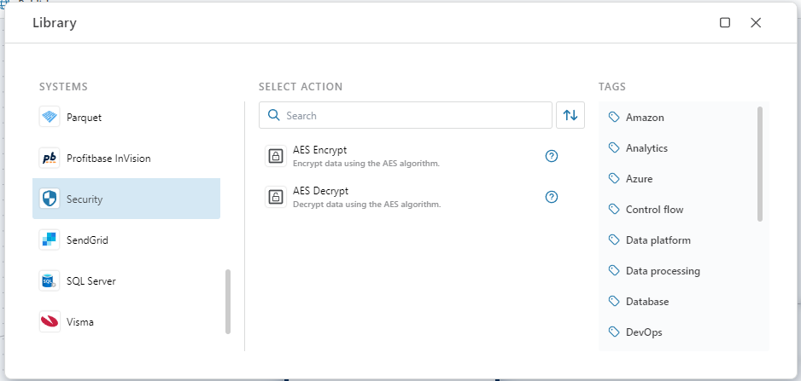The height and width of the screenshot is (381, 801).
Task: Click the Security shield icon
Action: (x=50, y=199)
